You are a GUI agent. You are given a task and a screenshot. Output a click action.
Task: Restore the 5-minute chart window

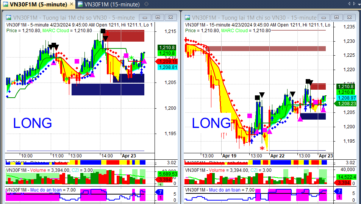coord(158,17)
